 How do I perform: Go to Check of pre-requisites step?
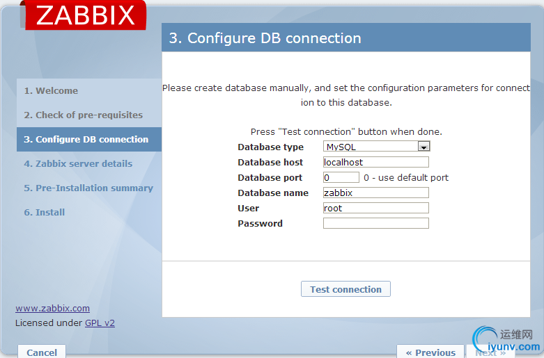84,115
